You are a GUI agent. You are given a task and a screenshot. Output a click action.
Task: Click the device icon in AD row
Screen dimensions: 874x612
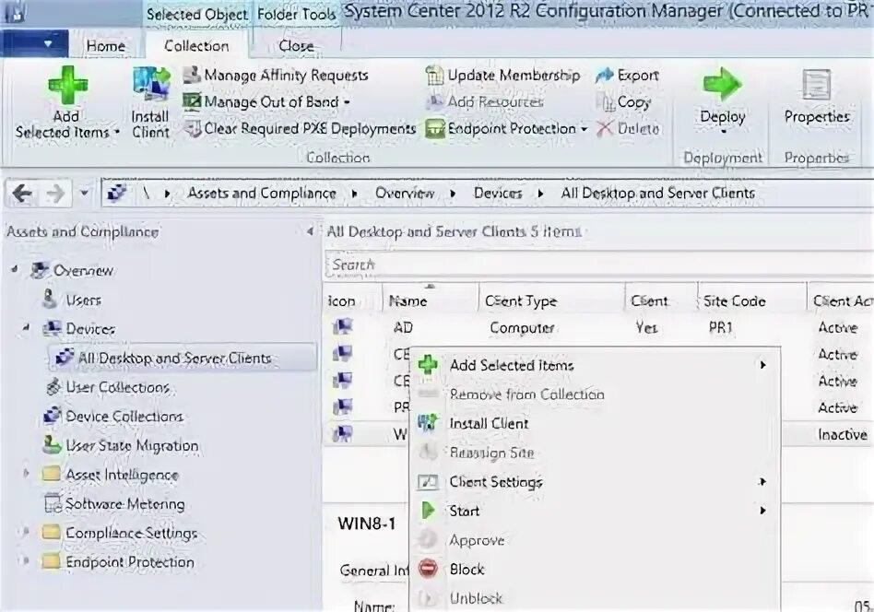click(342, 327)
